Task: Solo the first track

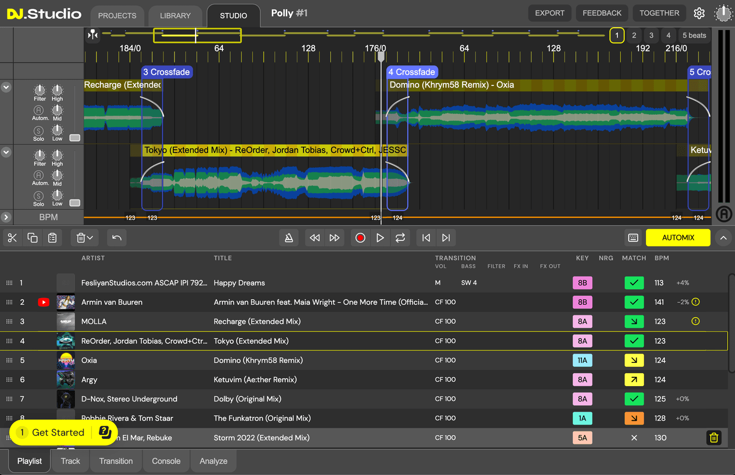Action: coord(39,131)
